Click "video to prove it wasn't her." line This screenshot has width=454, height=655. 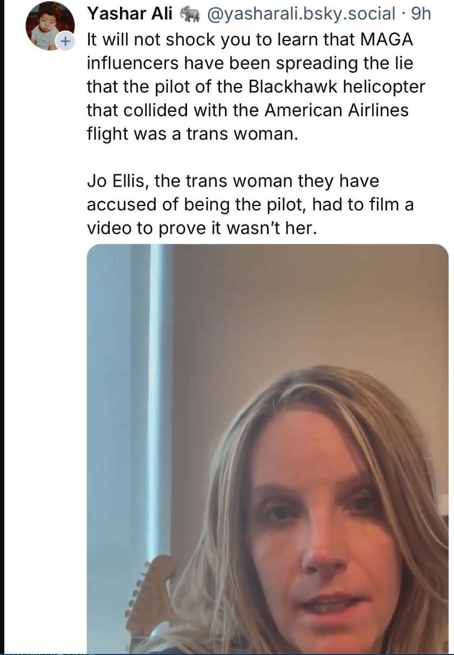(200, 228)
